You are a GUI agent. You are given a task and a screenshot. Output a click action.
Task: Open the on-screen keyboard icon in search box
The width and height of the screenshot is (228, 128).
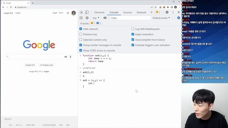(66, 57)
